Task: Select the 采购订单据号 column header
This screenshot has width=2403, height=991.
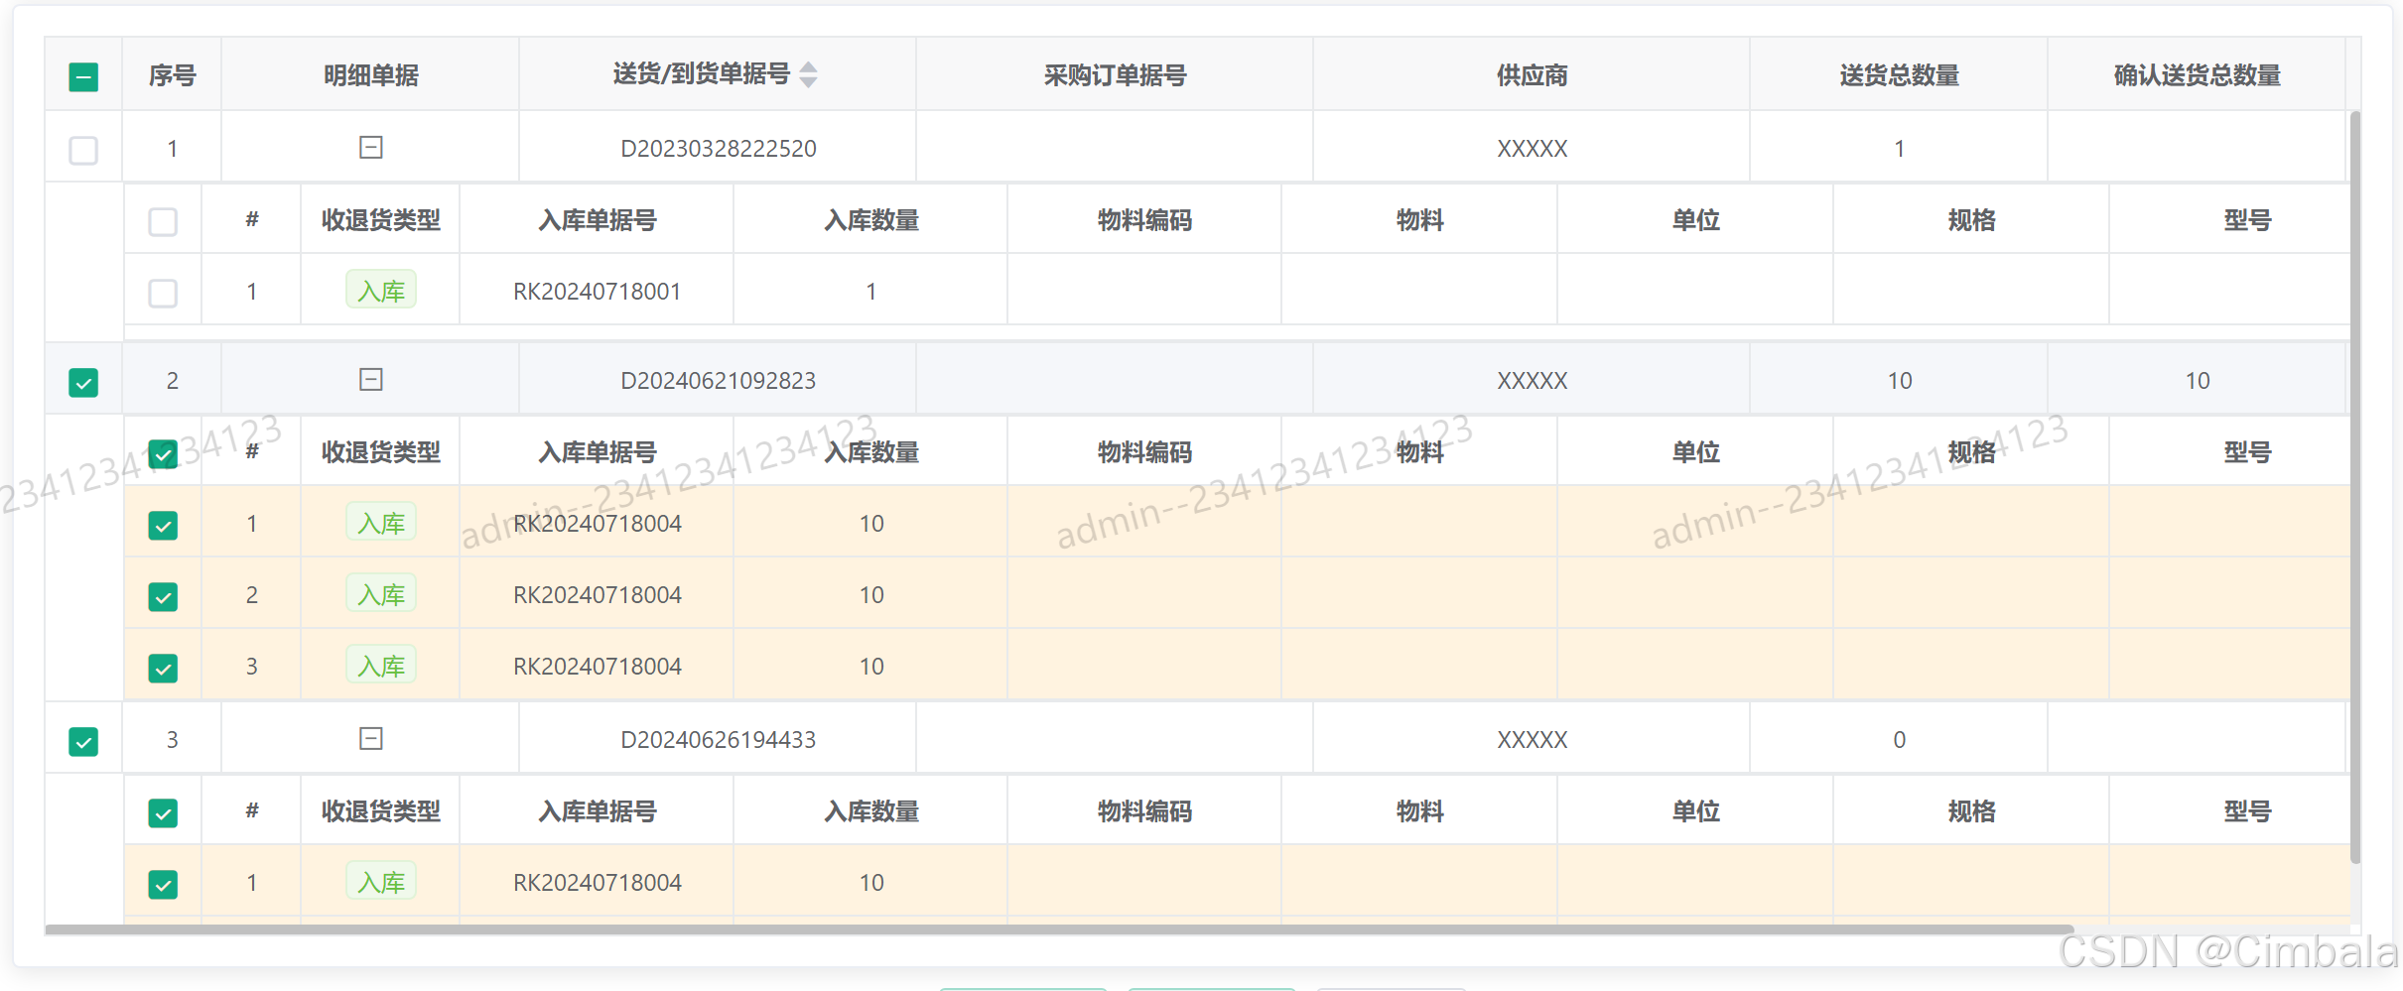Action: (x=1115, y=75)
